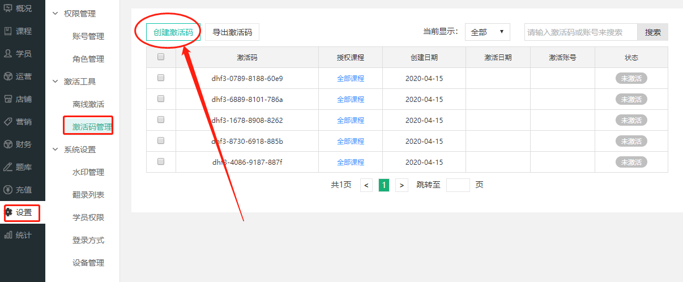Screen dimensions: 683x282
Task: Select the 营销 tag icon
Action: [x=8, y=122]
